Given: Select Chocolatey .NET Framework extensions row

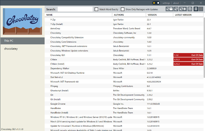Looking at the screenshot, I should click(x=124, y=46).
